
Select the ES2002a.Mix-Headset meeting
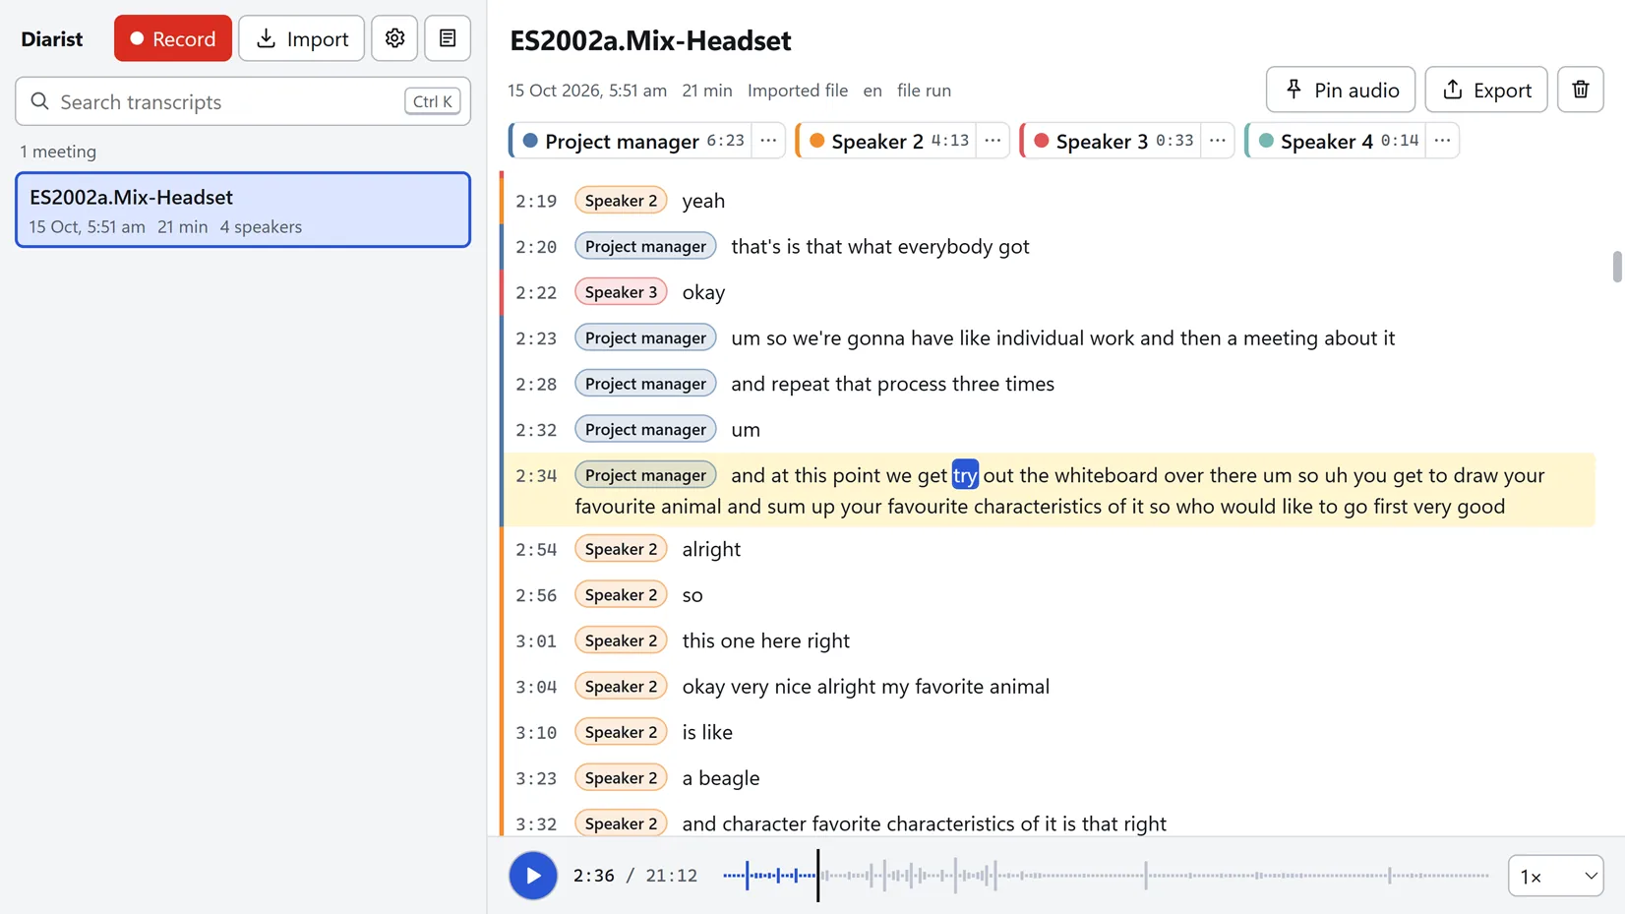pos(243,210)
